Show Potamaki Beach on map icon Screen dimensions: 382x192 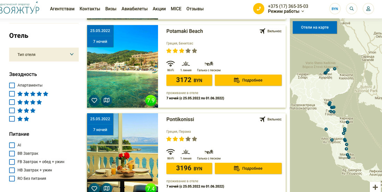107,100
